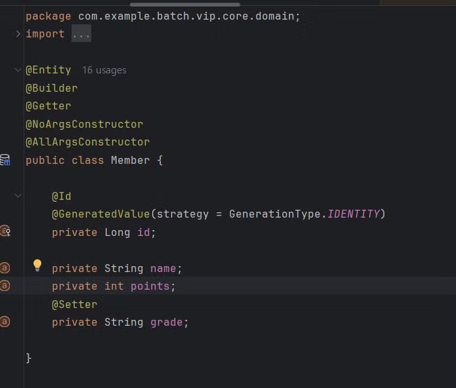Open the 16 usages inlay hint
456x388 pixels.
(x=104, y=70)
